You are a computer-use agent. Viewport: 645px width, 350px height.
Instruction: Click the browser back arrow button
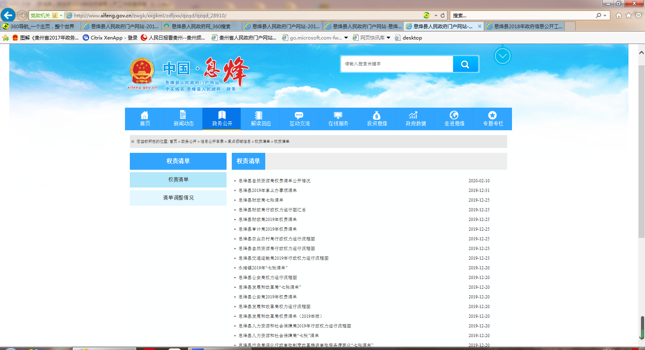coord(8,15)
